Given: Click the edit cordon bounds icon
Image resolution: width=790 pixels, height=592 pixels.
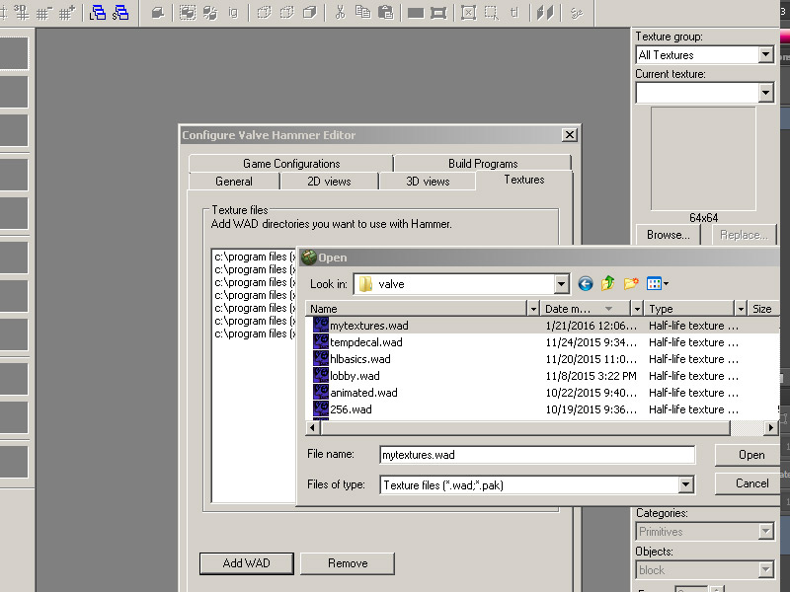Looking at the screenshot, I should 438,12.
